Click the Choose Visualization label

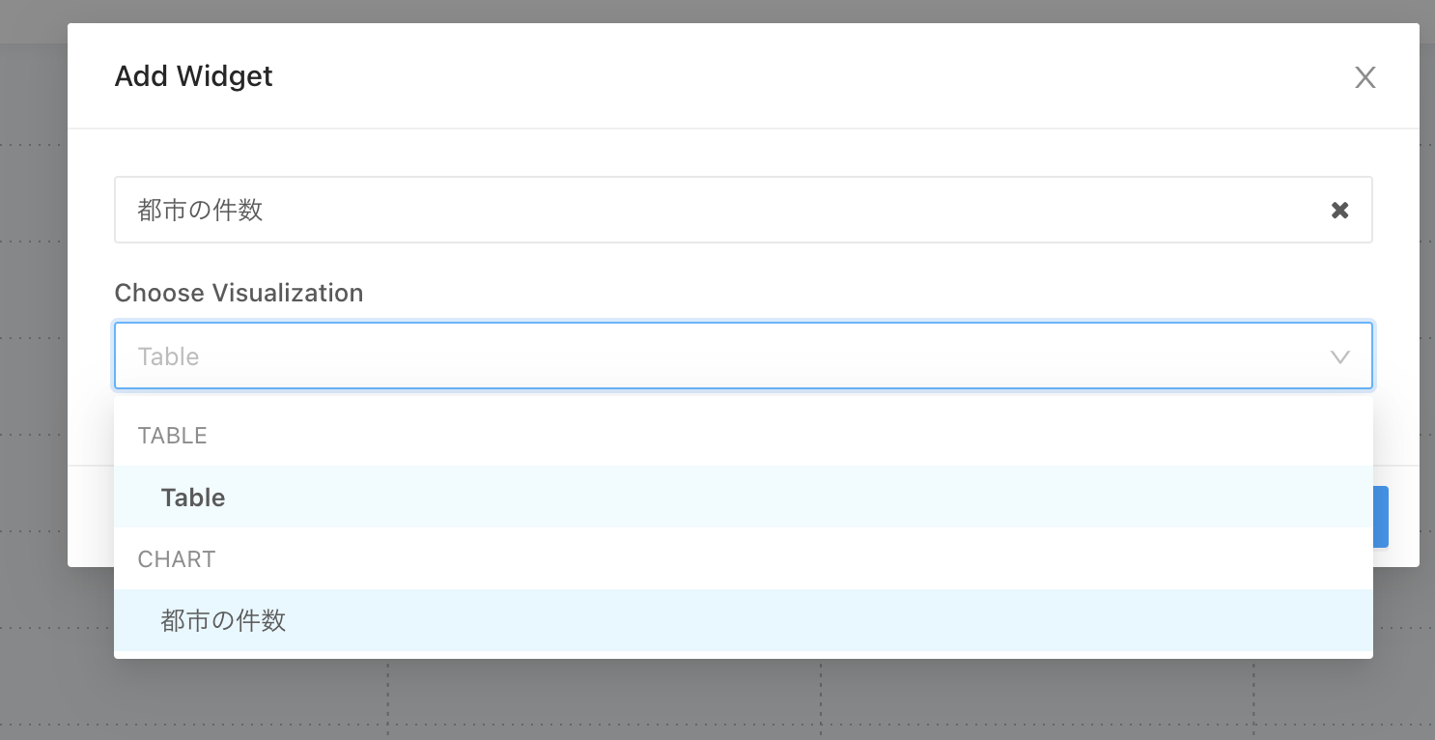coord(239,293)
